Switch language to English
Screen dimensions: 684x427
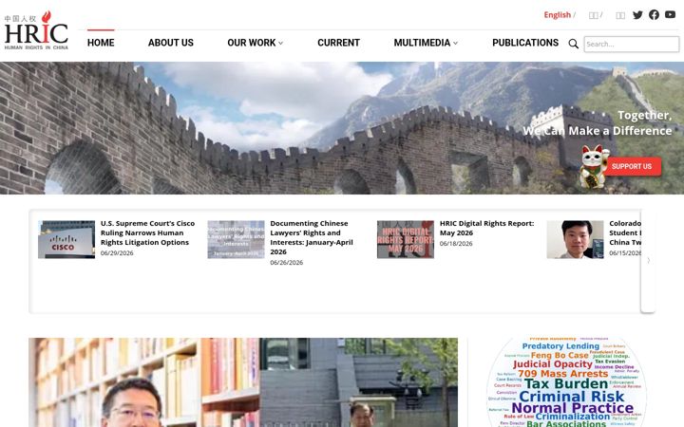(557, 15)
